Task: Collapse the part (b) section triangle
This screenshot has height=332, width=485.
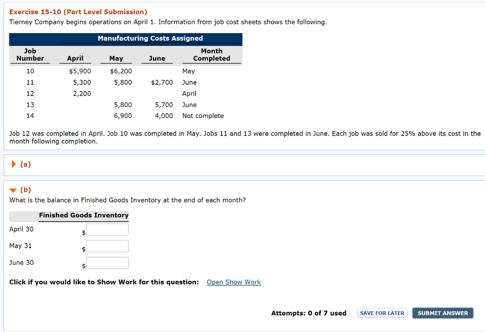Action: coord(14,190)
